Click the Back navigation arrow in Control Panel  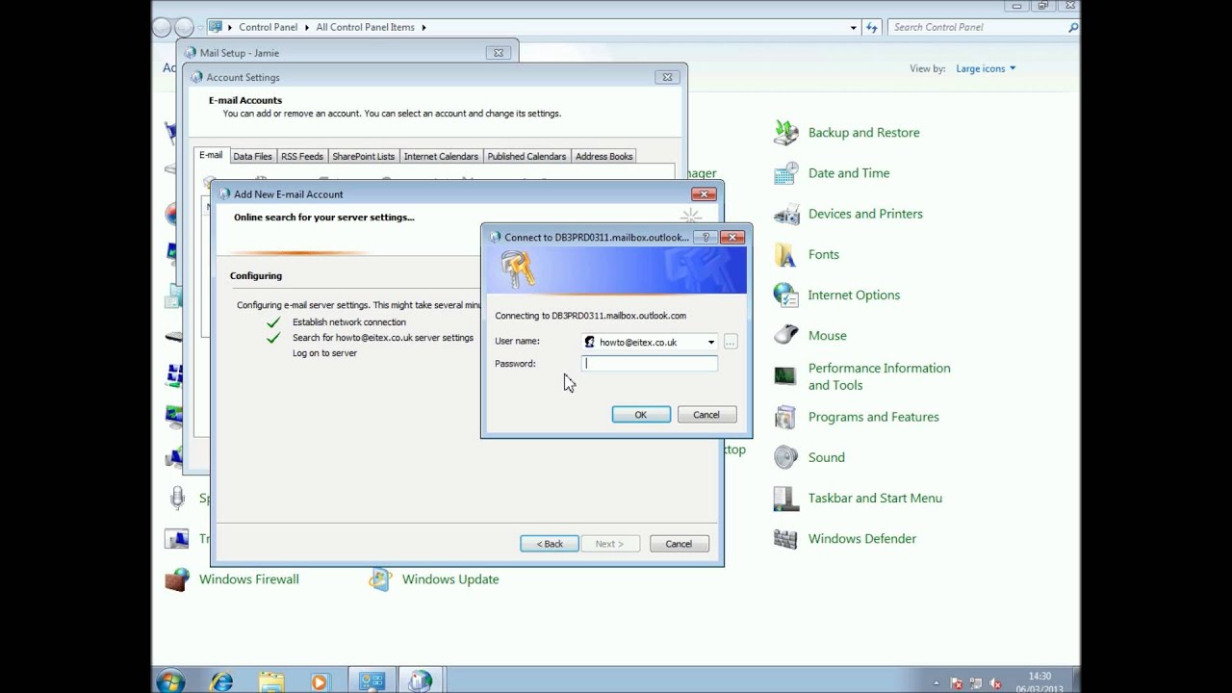162,28
